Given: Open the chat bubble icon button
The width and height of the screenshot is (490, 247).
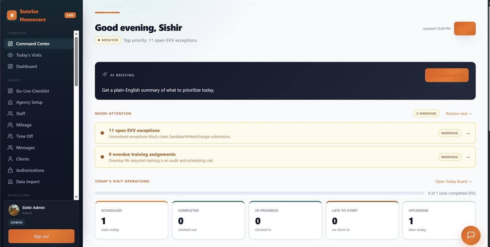Looking at the screenshot, I should coord(471,235).
